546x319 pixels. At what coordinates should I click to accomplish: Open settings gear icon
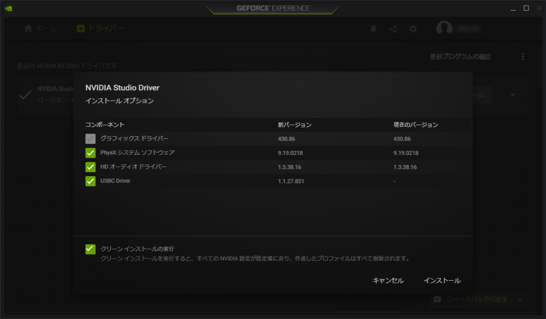[413, 29]
